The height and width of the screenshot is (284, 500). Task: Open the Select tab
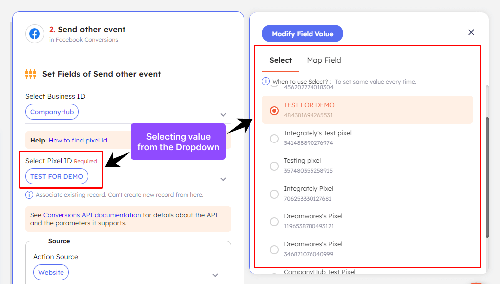tap(280, 60)
